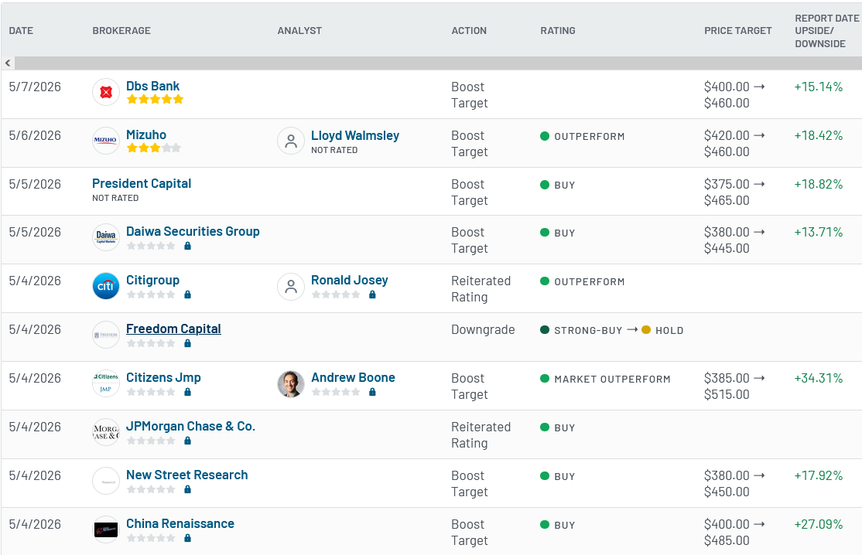Open analyst Andrew Boone's page
Viewport: 862px width, 555px height.
[x=354, y=378]
